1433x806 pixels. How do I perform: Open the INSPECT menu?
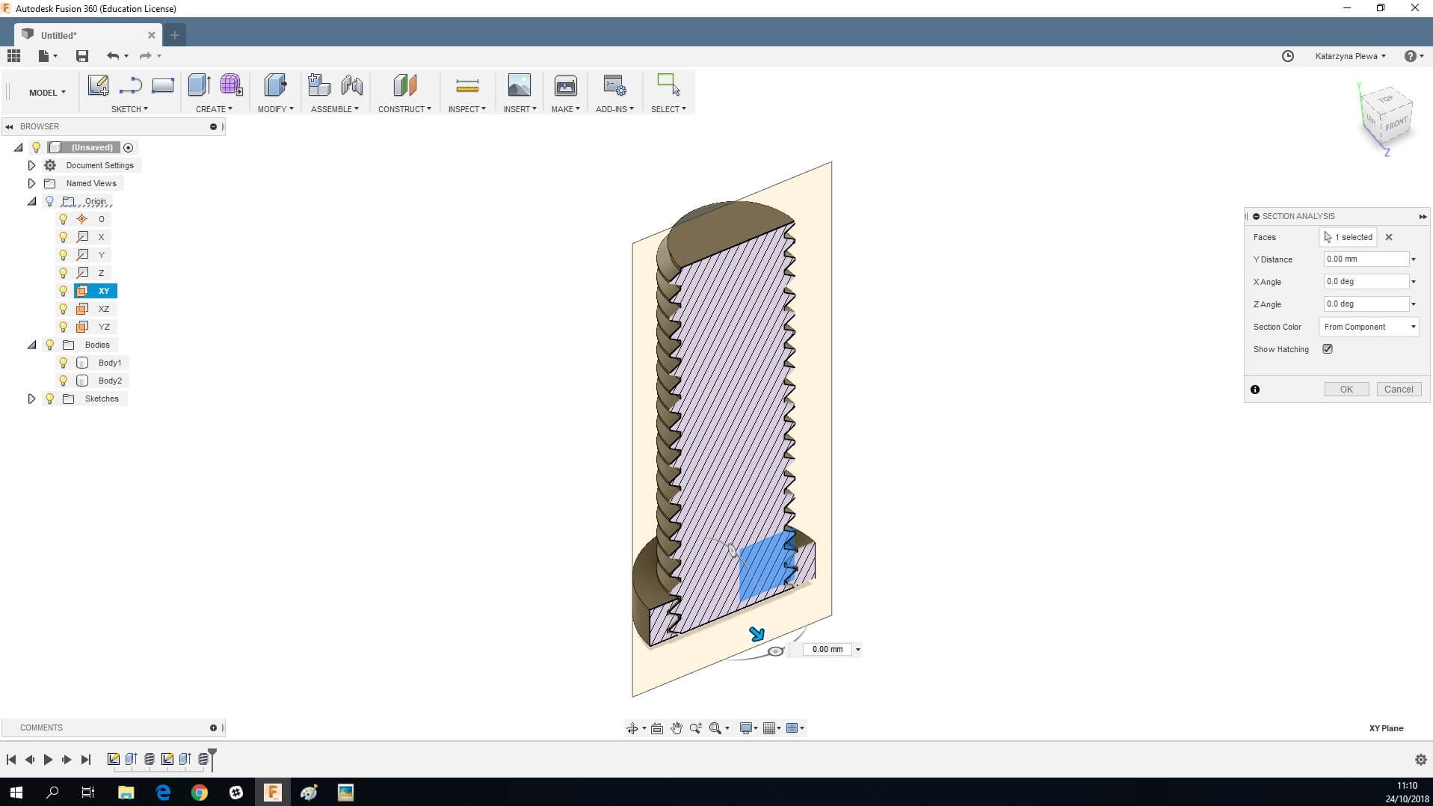(x=466, y=109)
